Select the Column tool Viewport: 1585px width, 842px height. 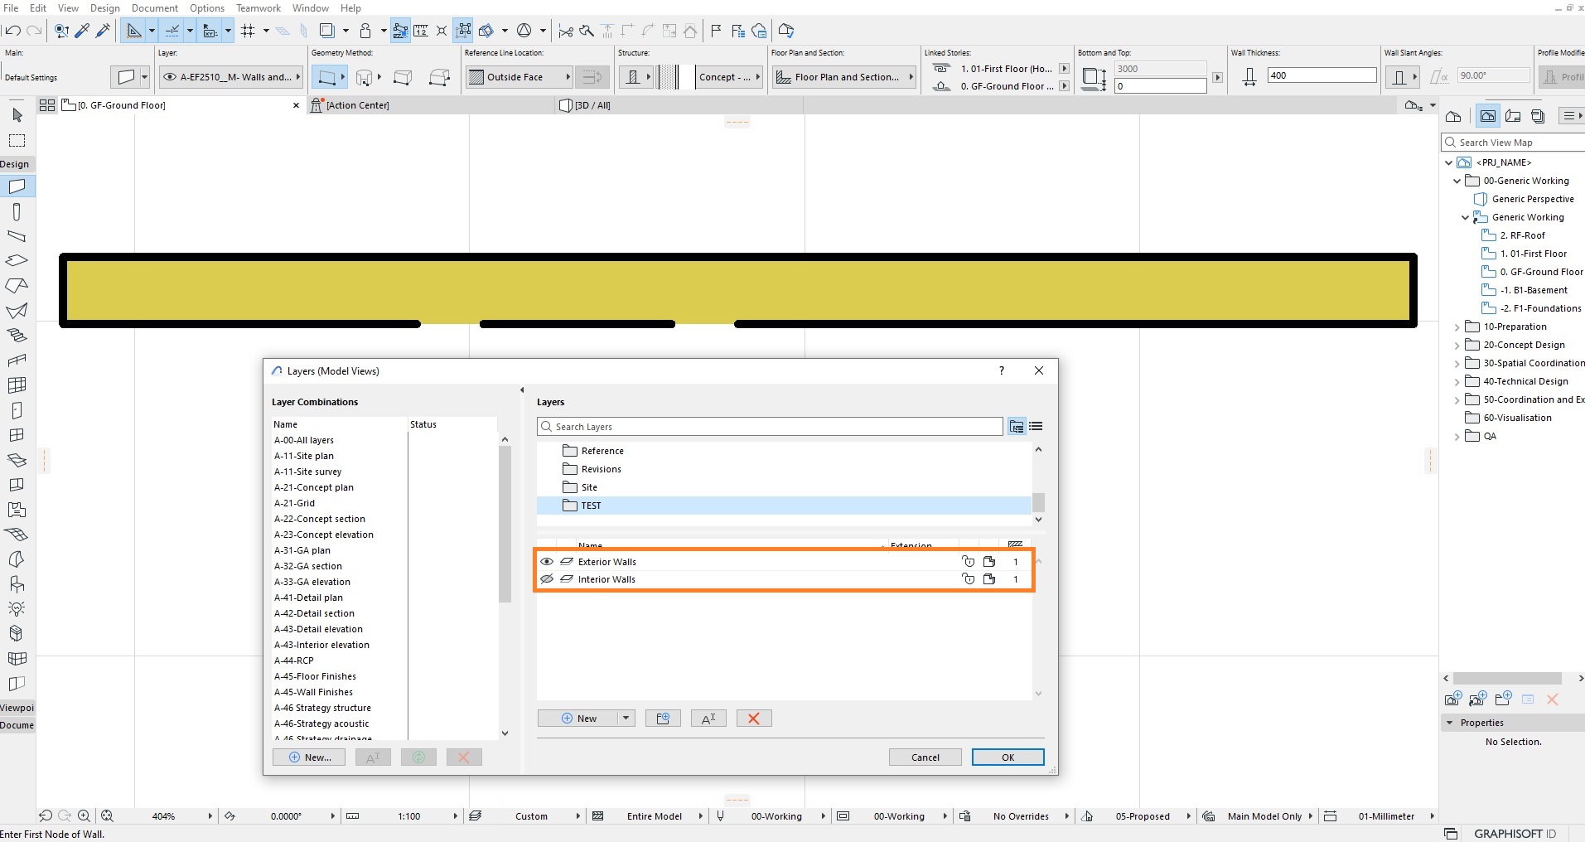click(17, 211)
